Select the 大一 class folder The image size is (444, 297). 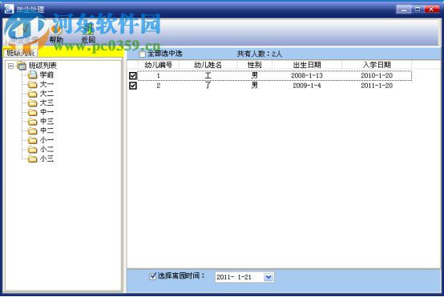(x=46, y=84)
